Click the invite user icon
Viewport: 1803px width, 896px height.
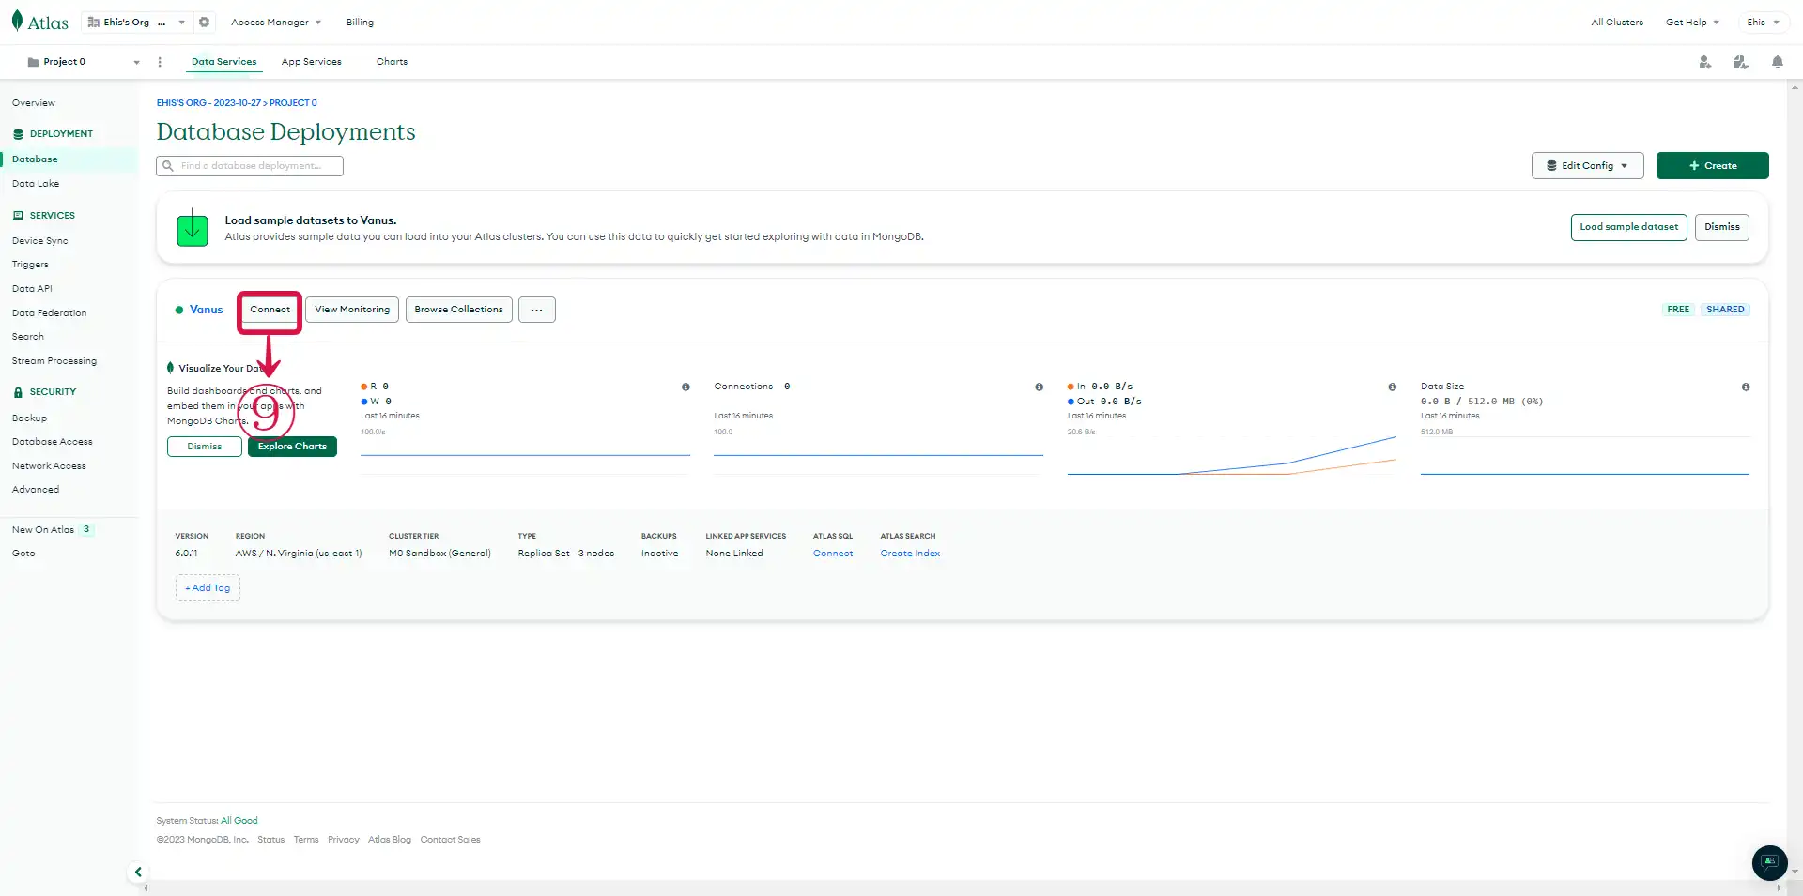pyautogui.click(x=1705, y=62)
